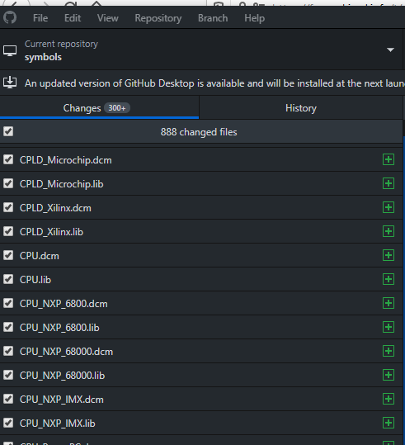
Task: Select the CPU_NXP_IMX.lib file name
Action: point(57,424)
